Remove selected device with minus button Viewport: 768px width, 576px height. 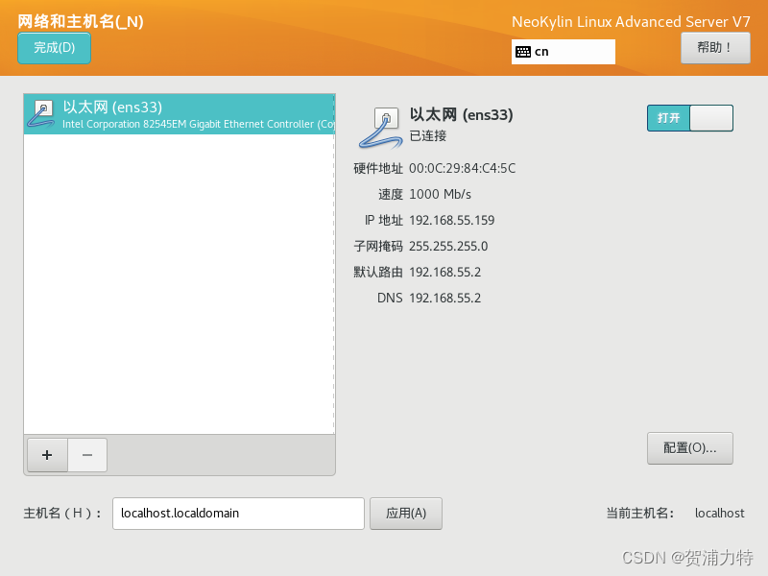coord(87,455)
